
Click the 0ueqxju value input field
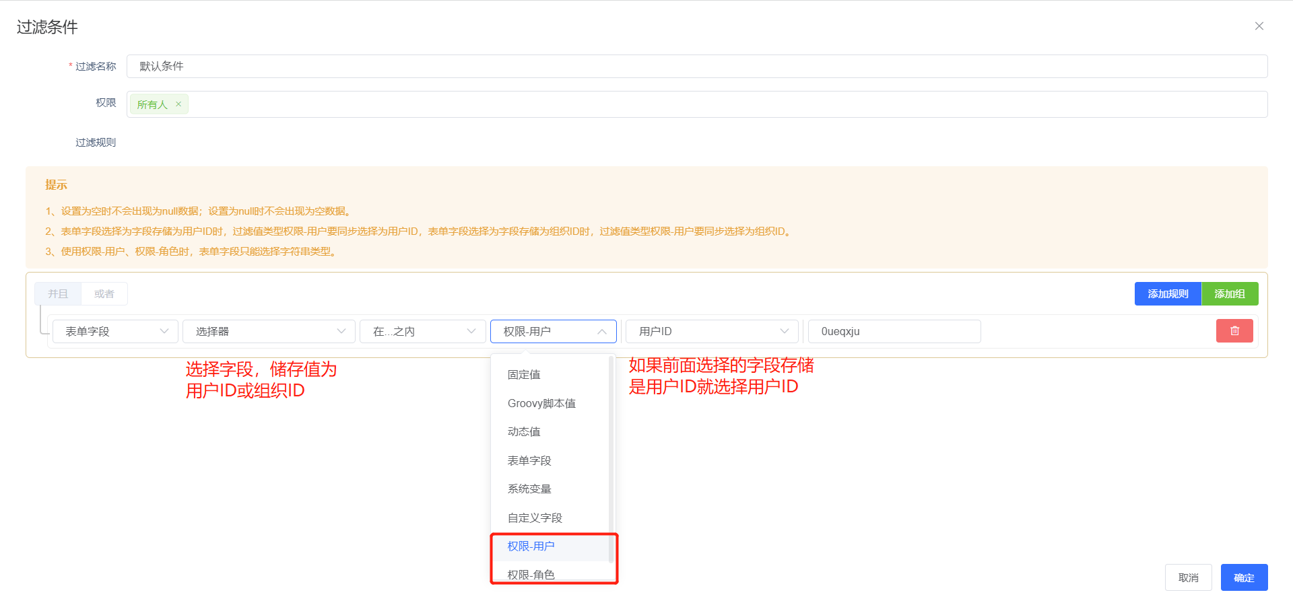point(894,332)
